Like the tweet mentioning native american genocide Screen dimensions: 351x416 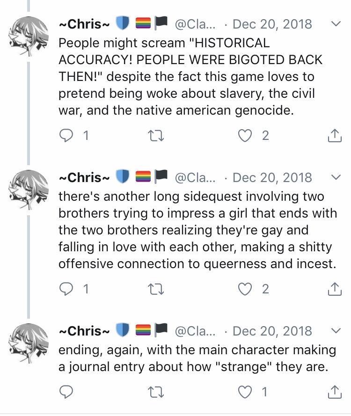tap(245, 136)
